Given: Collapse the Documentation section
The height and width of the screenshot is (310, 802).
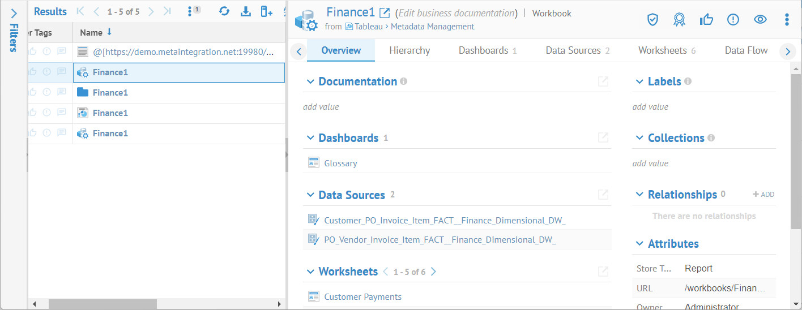Looking at the screenshot, I should (310, 81).
